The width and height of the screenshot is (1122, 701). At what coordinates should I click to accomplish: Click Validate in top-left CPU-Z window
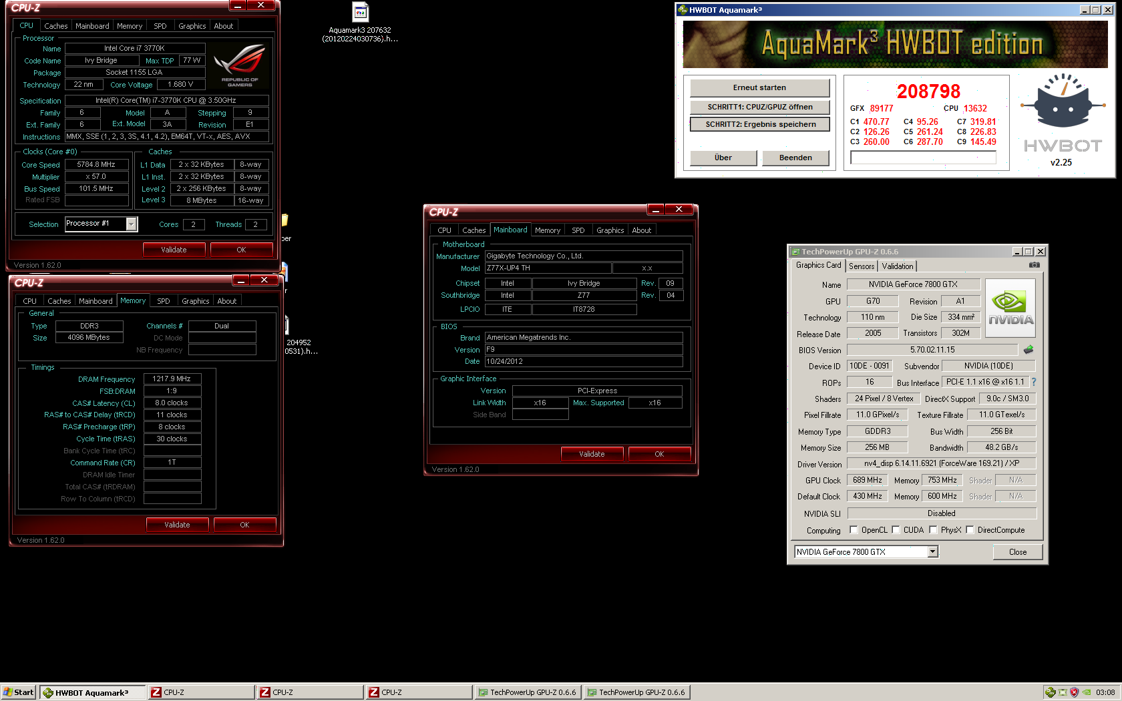point(174,250)
